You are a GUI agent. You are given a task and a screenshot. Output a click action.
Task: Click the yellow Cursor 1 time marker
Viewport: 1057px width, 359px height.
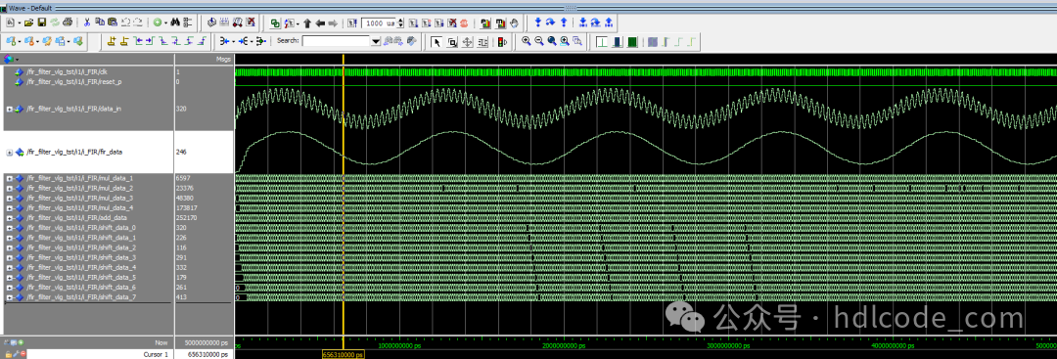coord(344,354)
